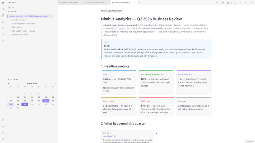Click the sparkle AI assistant icon
The width and height of the screenshot is (255, 143).
3,41
